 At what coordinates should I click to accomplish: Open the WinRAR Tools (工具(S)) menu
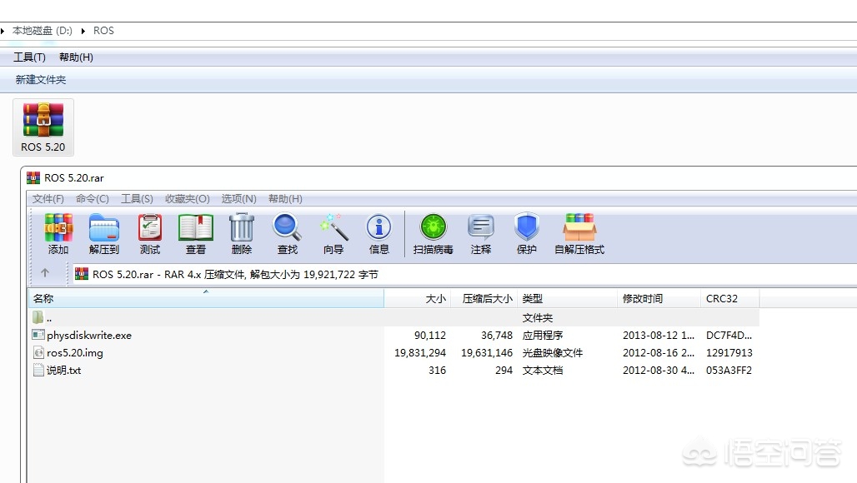[x=137, y=199]
